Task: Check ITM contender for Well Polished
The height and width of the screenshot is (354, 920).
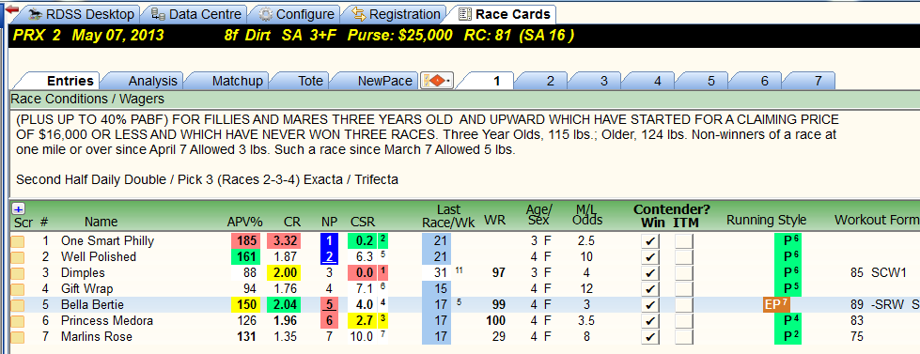Action: point(684,257)
